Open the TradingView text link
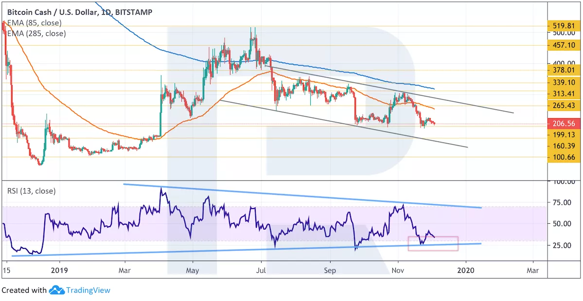583x301 pixels. (88, 290)
